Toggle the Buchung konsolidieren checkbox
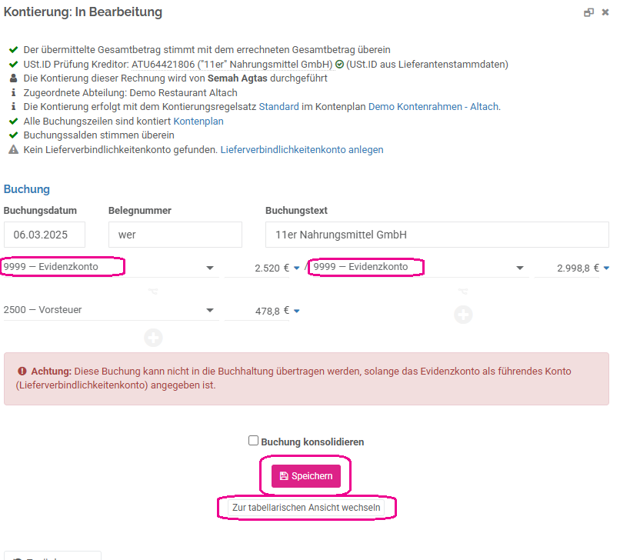Viewport: 620px width, 560px height. [253, 441]
